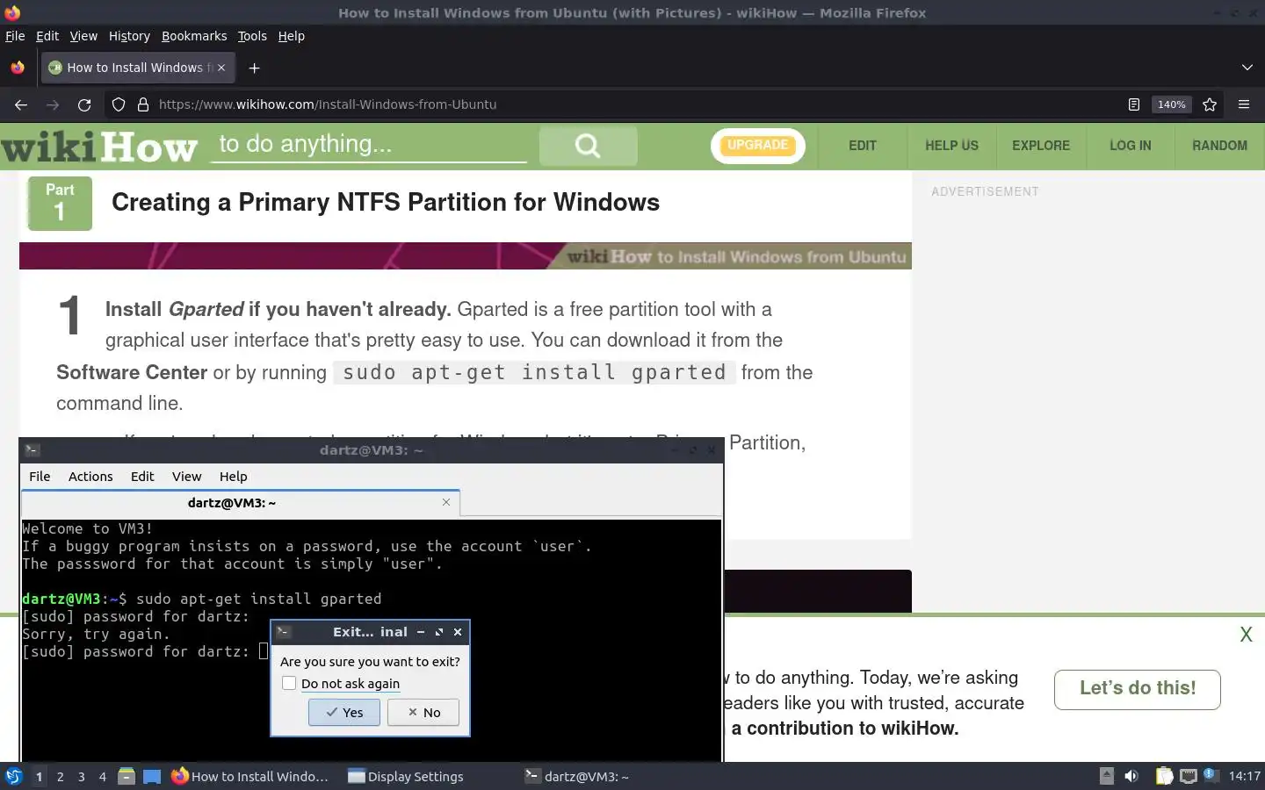The image size is (1265, 790).
Task: Minimize the Exit Terminal dialog
Action: coord(421,632)
